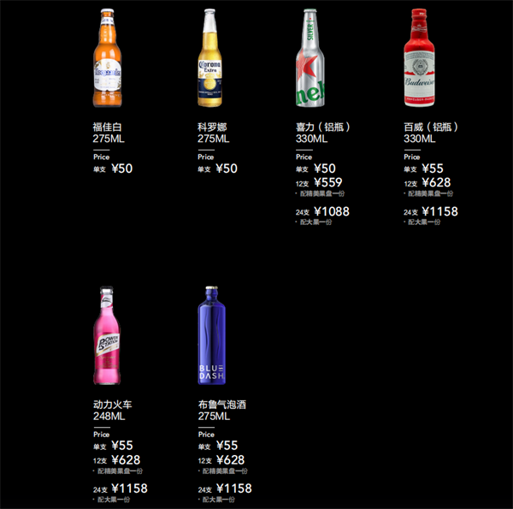The width and height of the screenshot is (513, 509).
Task: Click the Price label under 科罗娜
Action: 206,157
